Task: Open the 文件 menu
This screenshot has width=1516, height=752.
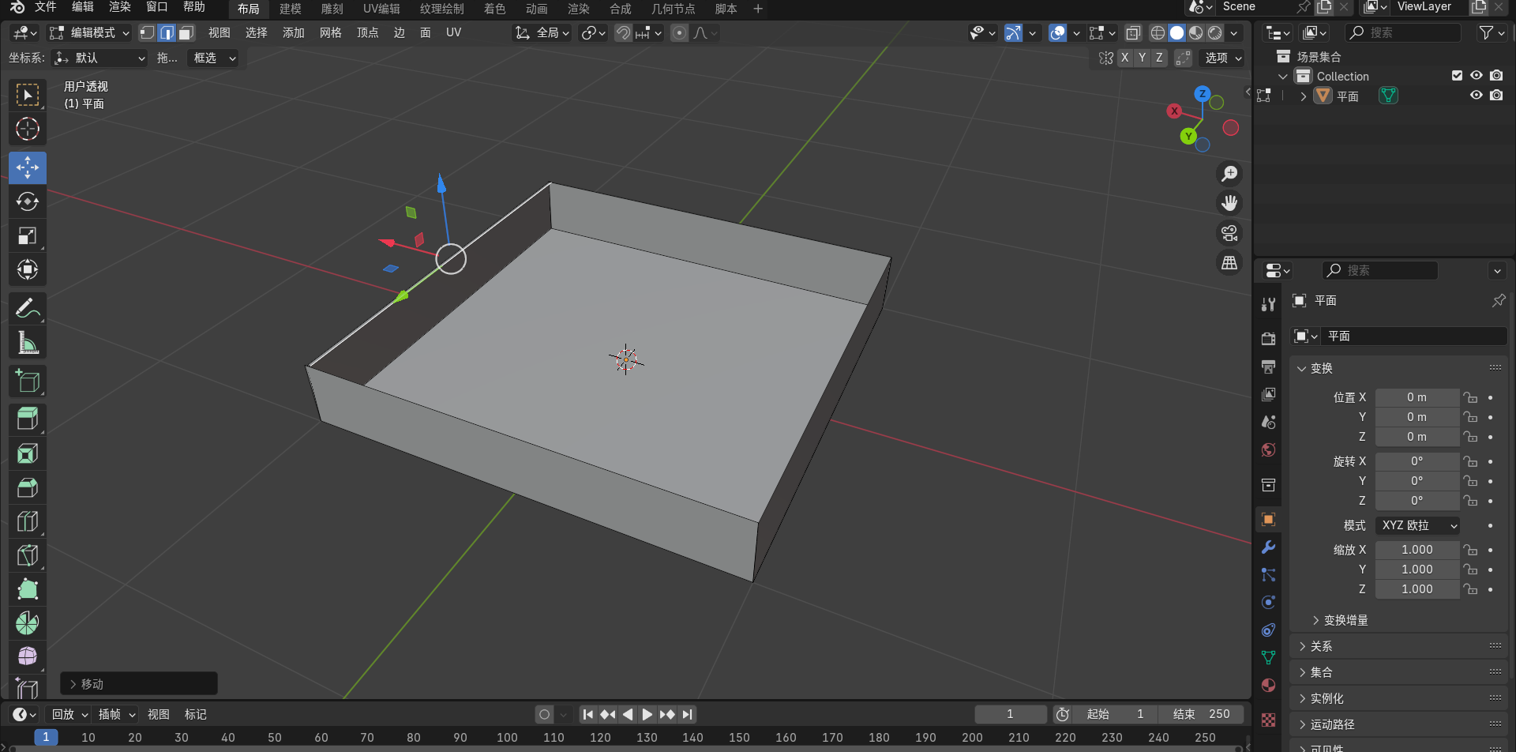Action: (x=46, y=7)
